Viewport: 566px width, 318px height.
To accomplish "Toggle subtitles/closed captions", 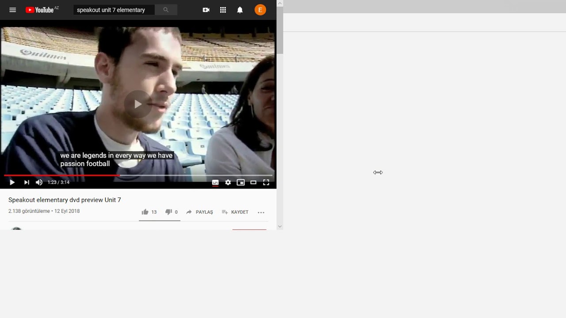I will coord(215,182).
